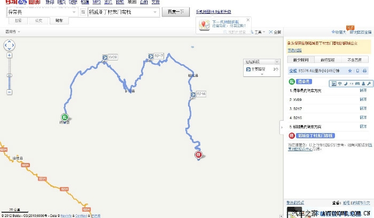Select the 不走高速 route option
Viewport: 374px width, 218px height.
354,59
